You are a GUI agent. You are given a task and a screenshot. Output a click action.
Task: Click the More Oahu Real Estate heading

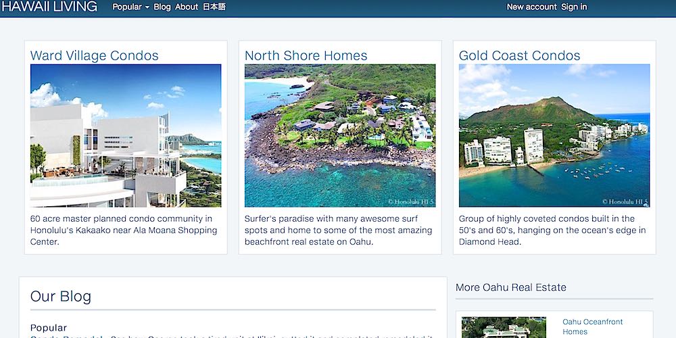[511, 287]
